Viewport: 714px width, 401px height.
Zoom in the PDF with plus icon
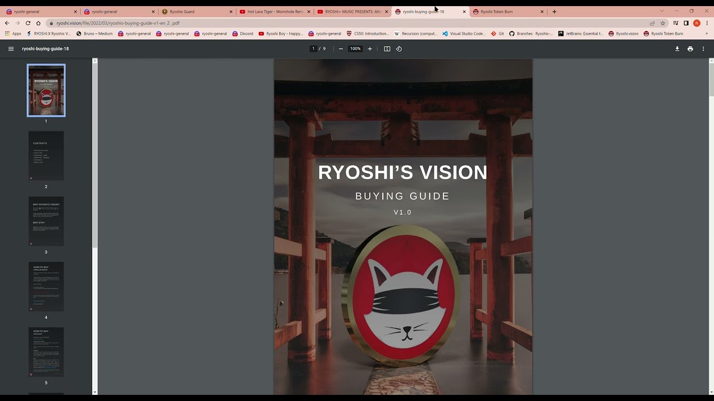370,49
